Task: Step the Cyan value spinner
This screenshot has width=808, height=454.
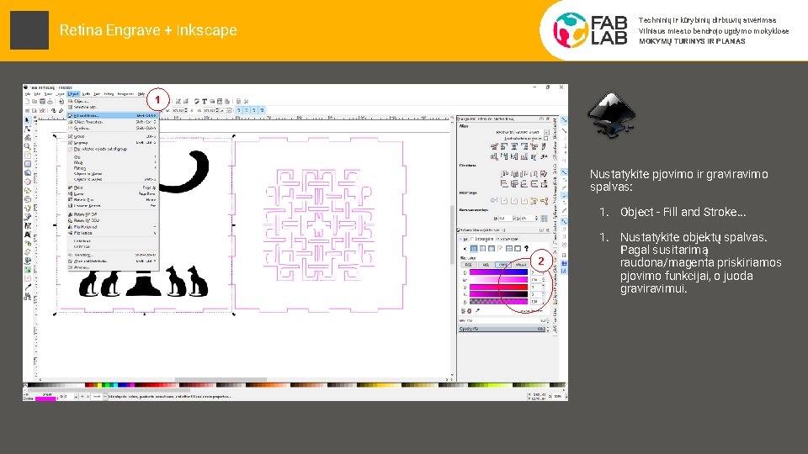Action: click(x=543, y=272)
